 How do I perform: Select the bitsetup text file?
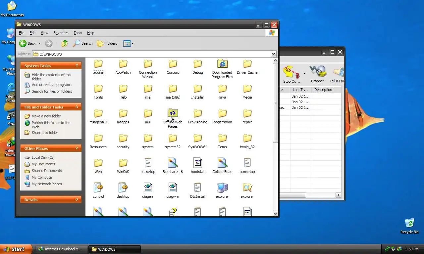[x=148, y=166]
